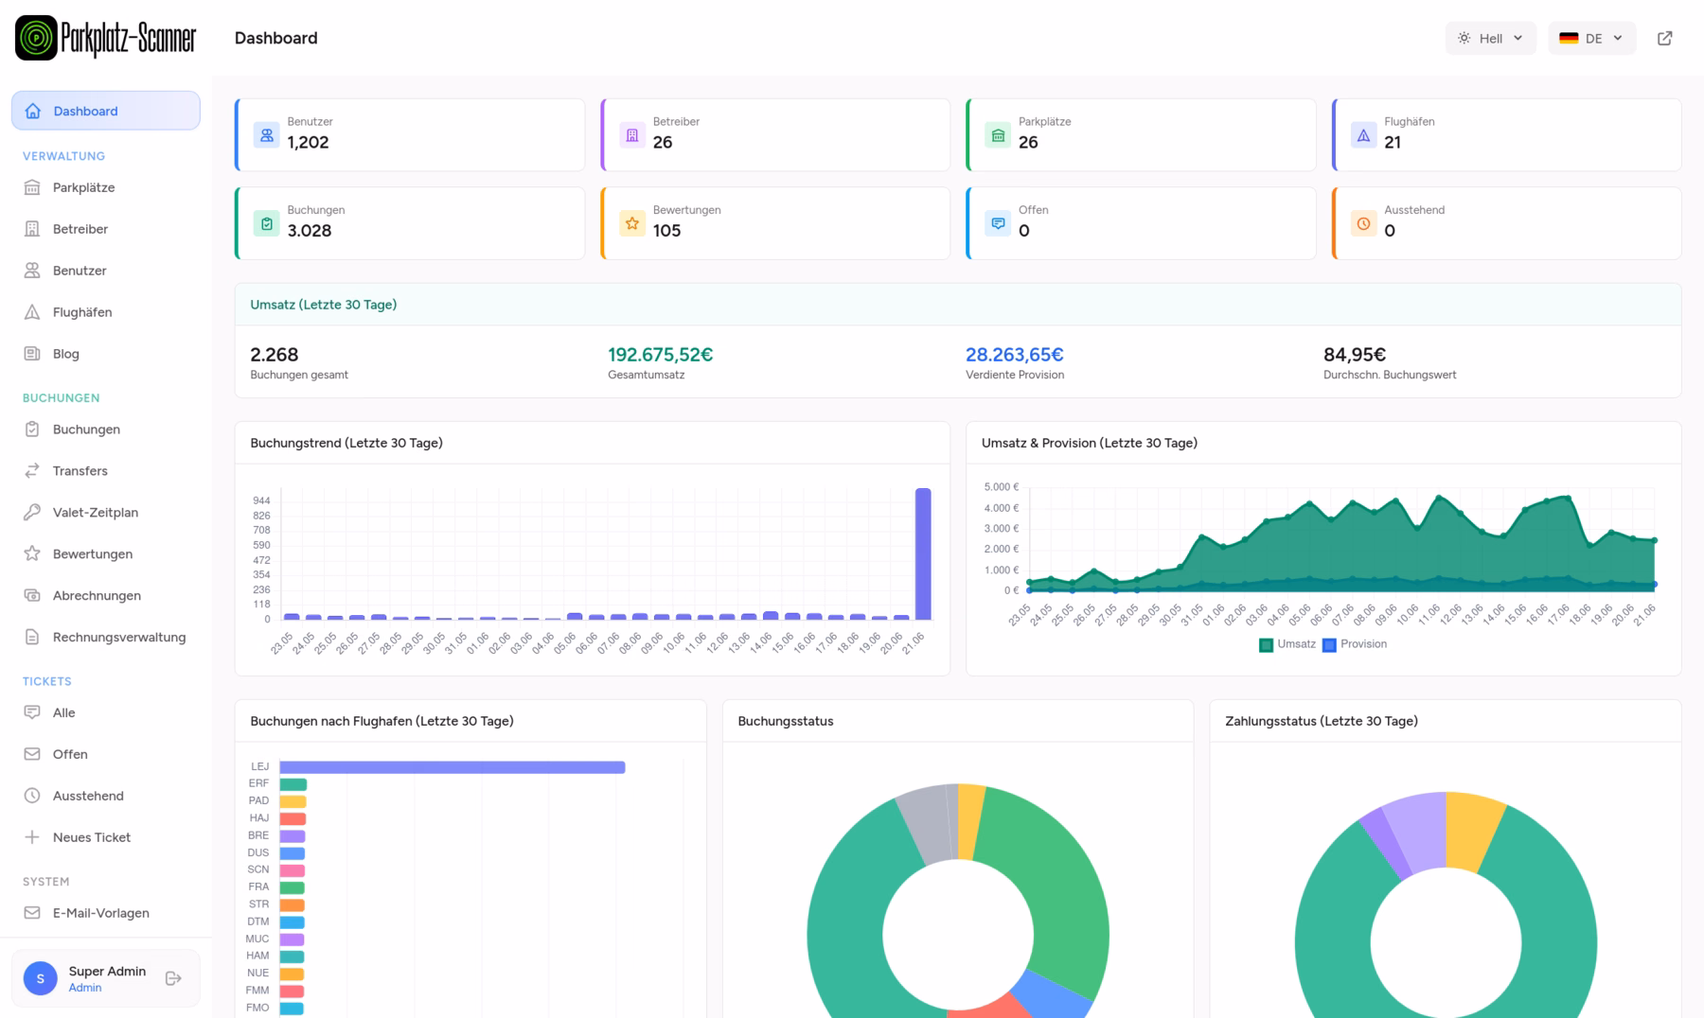Open the Hell theme dropdown

click(1491, 38)
